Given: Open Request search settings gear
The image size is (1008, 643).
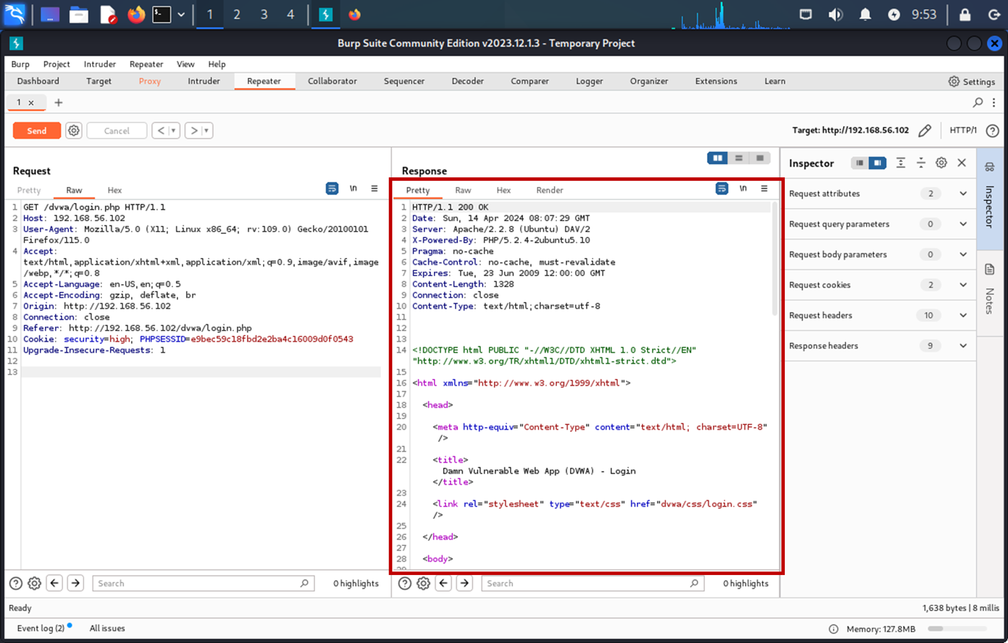Looking at the screenshot, I should [34, 583].
